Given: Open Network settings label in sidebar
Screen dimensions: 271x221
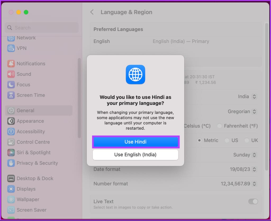Looking at the screenshot, I should (26, 38).
